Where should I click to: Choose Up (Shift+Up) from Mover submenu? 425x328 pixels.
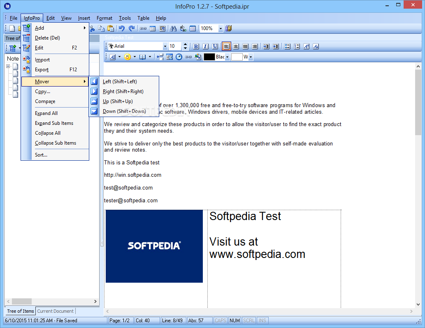point(124,101)
